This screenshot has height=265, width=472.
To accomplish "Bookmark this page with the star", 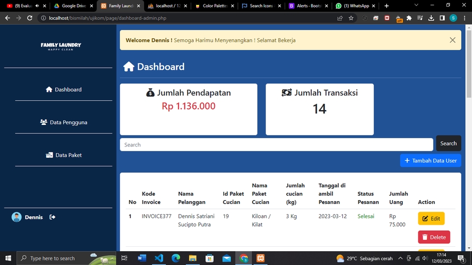I will pos(351,18).
